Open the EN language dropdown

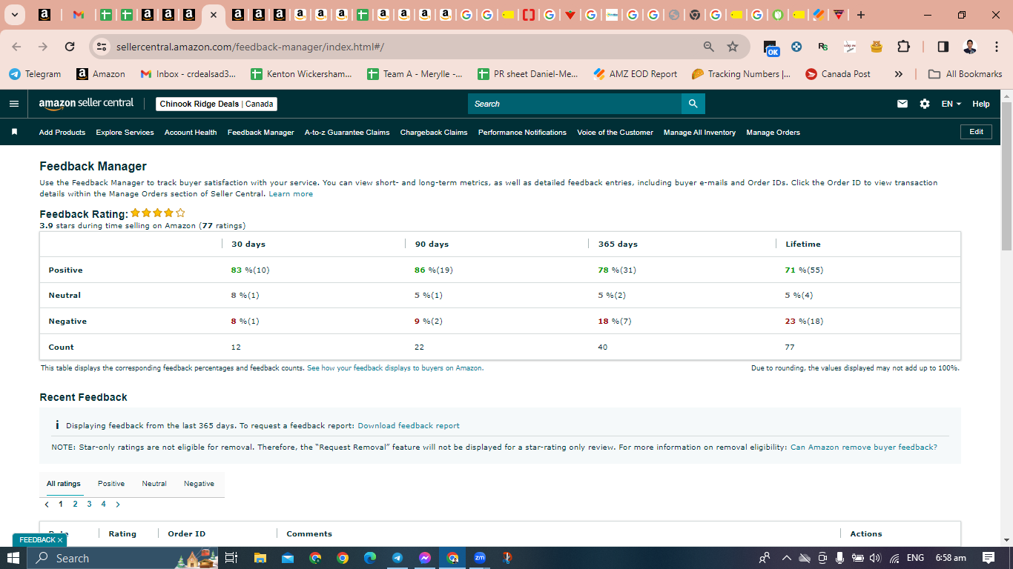click(x=951, y=104)
